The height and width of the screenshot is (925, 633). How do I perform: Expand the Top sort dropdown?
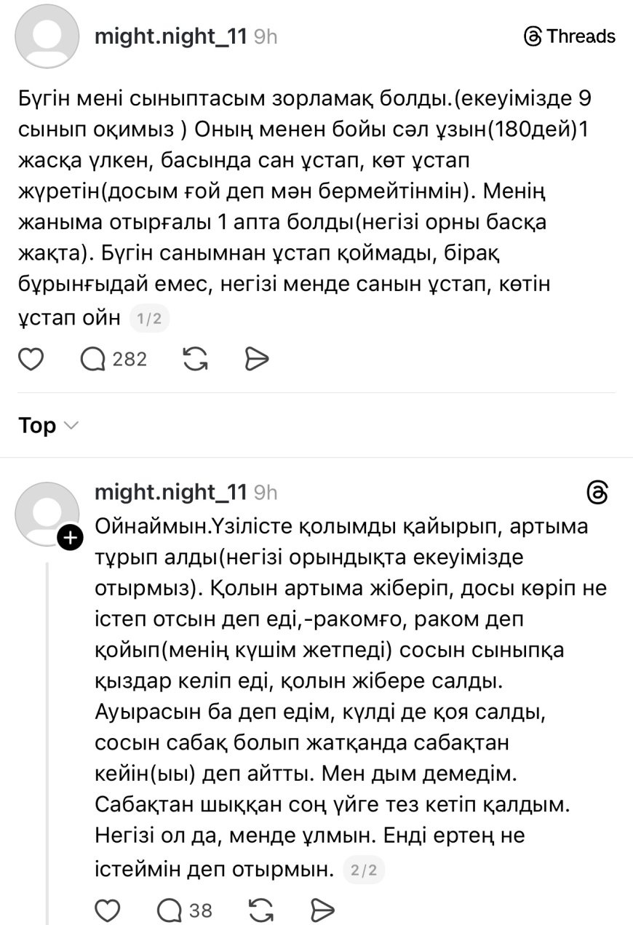click(48, 426)
